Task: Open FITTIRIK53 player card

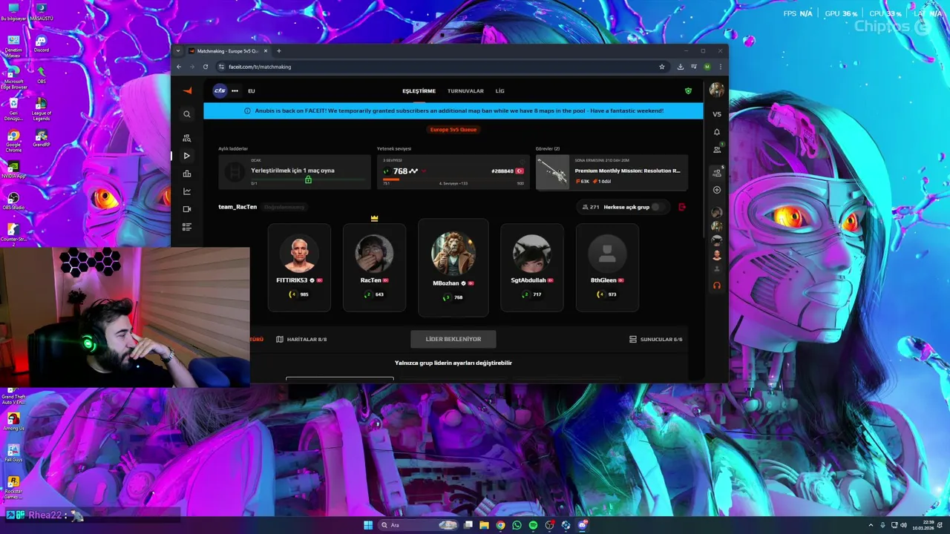Action: click(299, 267)
